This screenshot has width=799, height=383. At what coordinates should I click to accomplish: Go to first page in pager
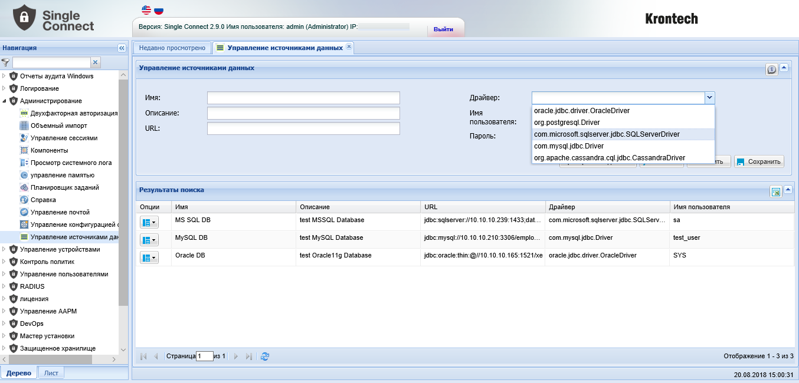coord(143,356)
